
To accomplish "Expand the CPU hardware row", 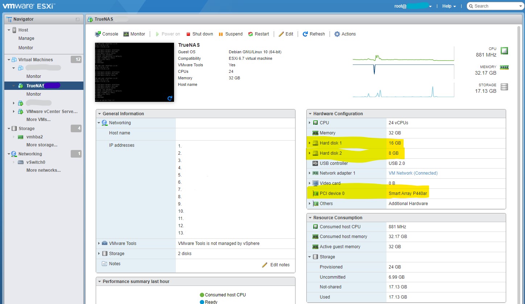I will tap(309, 123).
